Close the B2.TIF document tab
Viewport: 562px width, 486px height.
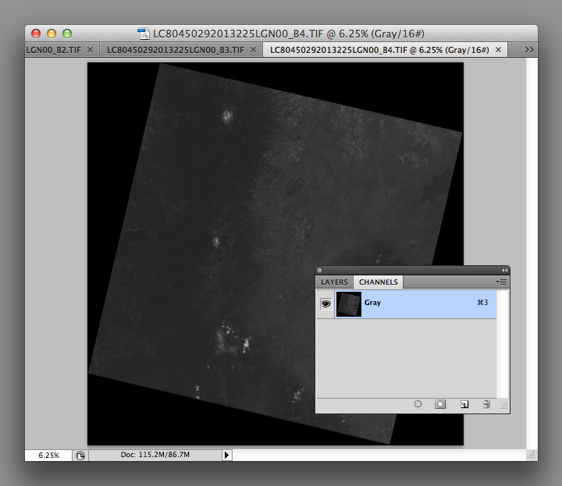[90, 49]
